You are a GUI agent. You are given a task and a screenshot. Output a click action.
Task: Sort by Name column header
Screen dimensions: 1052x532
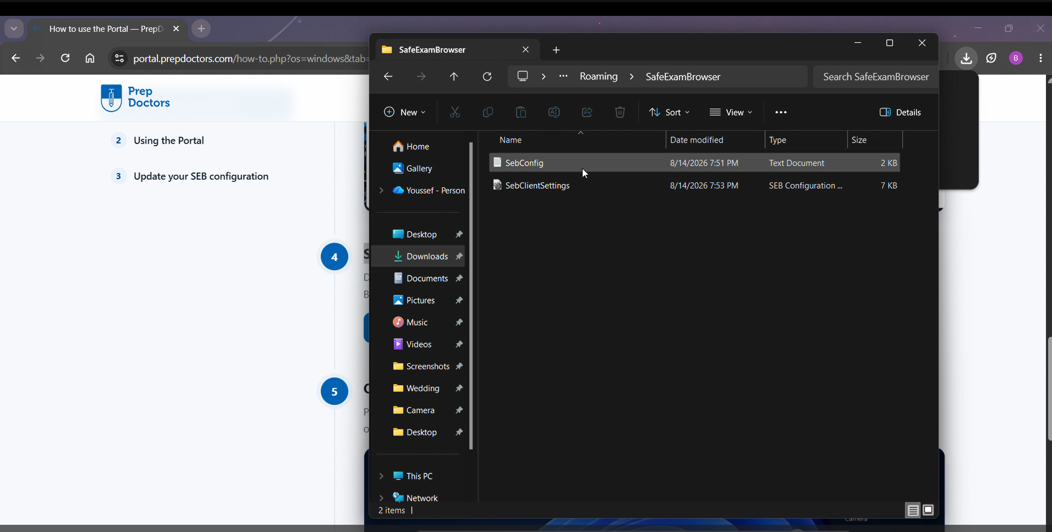click(576, 140)
